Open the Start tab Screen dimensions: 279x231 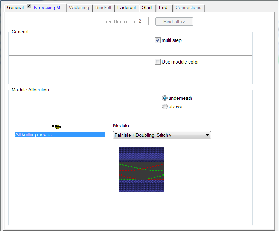147,8
